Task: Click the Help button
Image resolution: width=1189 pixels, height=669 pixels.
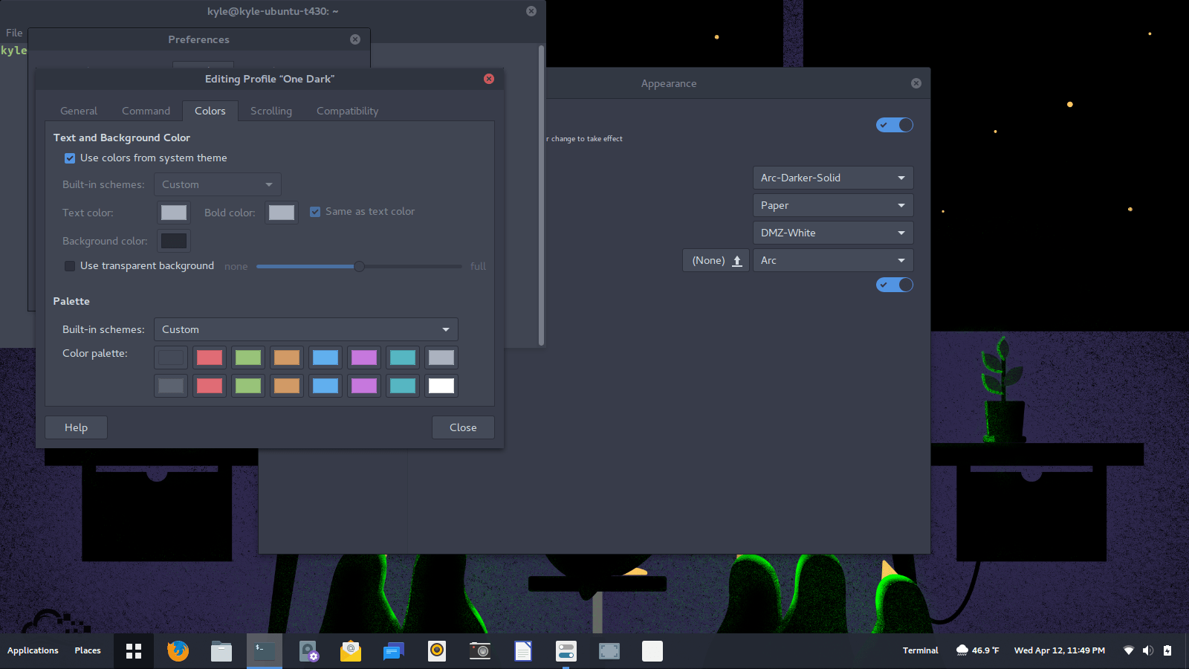Action: pos(76,427)
